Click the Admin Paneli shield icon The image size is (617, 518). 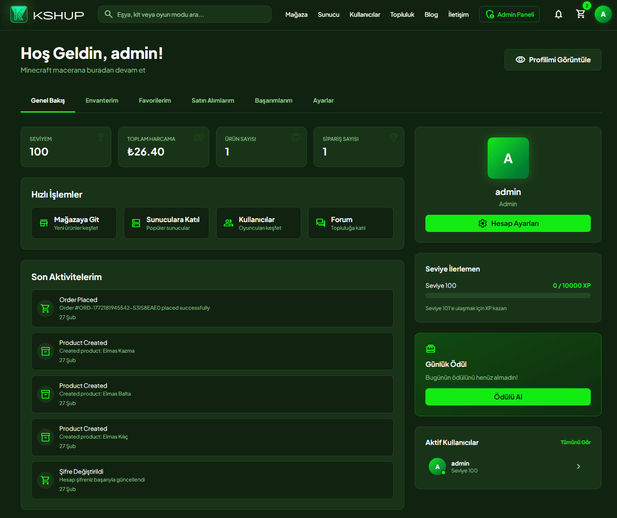pos(490,15)
